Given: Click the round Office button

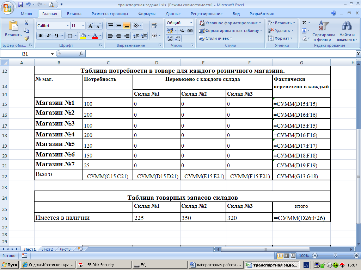Looking at the screenshot, I should 7,8.
